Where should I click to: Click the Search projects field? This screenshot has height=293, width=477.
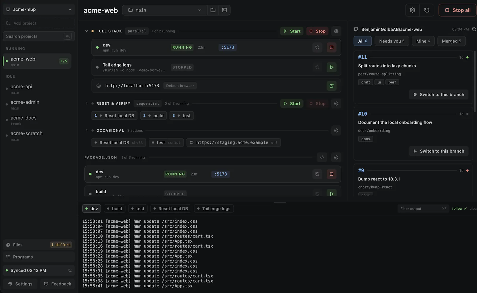coord(39,36)
